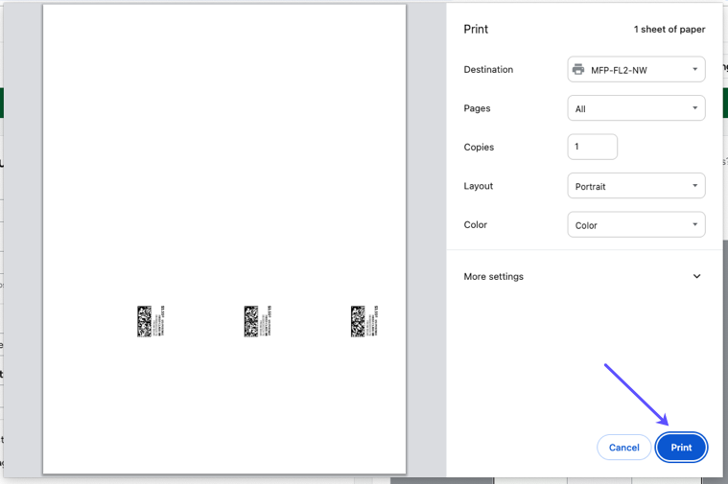Screen dimensions: 728x484
Task: Cancel the print dialog
Action: [624, 448]
